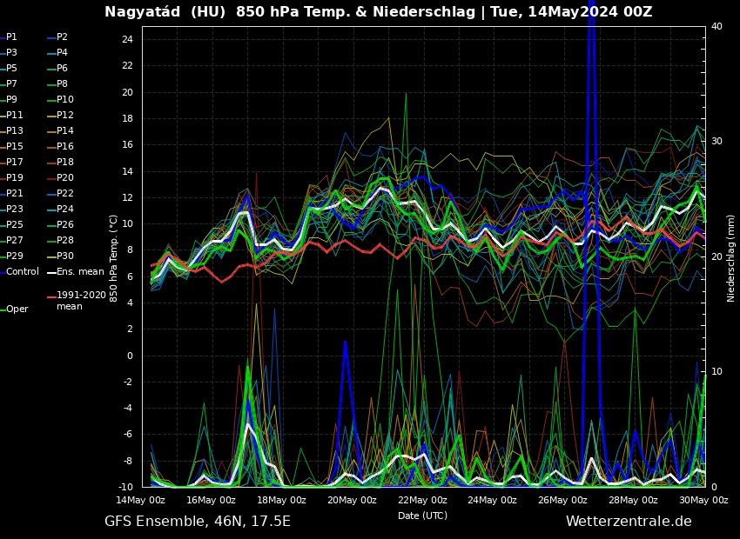Click the -10 temperature axis value
The image size is (740, 539).
click(126, 487)
